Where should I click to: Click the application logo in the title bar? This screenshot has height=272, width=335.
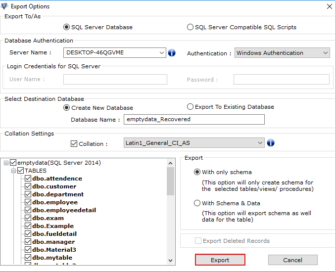pos(4,6)
